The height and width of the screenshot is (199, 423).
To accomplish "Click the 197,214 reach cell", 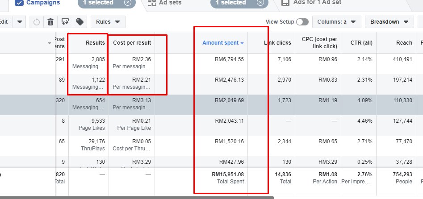I will [403, 79].
